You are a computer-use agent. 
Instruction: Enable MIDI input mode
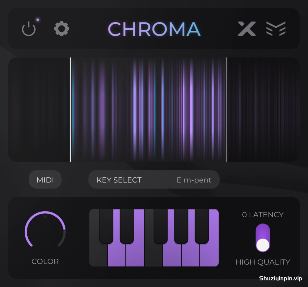click(x=45, y=180)
